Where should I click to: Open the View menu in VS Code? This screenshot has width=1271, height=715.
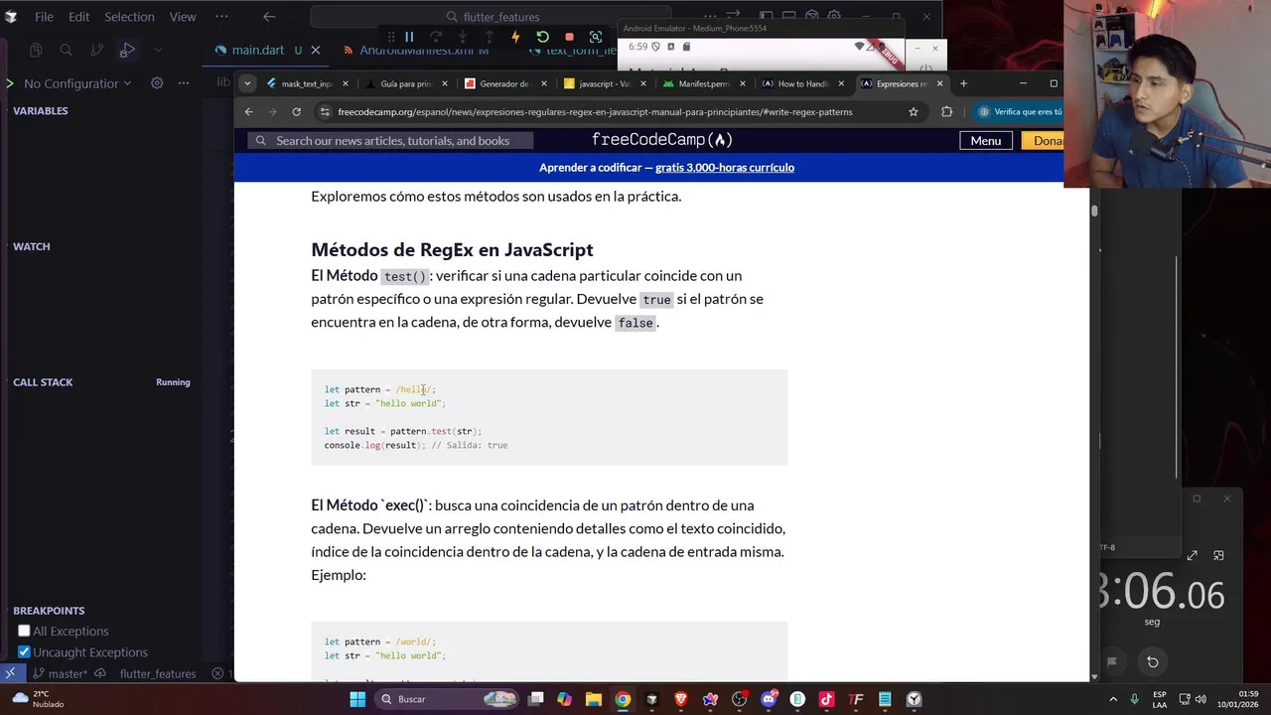[x=183, y=17]
